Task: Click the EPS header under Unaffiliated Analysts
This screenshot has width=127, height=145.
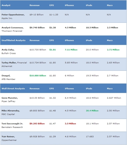Action: [x=52, y=40]
